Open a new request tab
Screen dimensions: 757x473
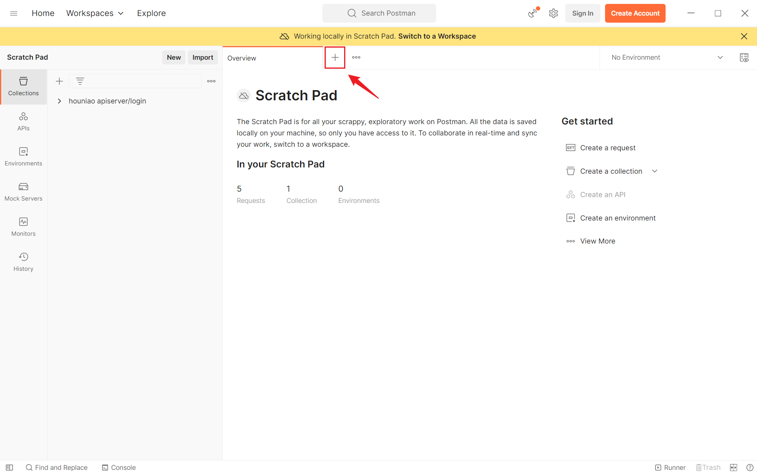coord(335,57)
